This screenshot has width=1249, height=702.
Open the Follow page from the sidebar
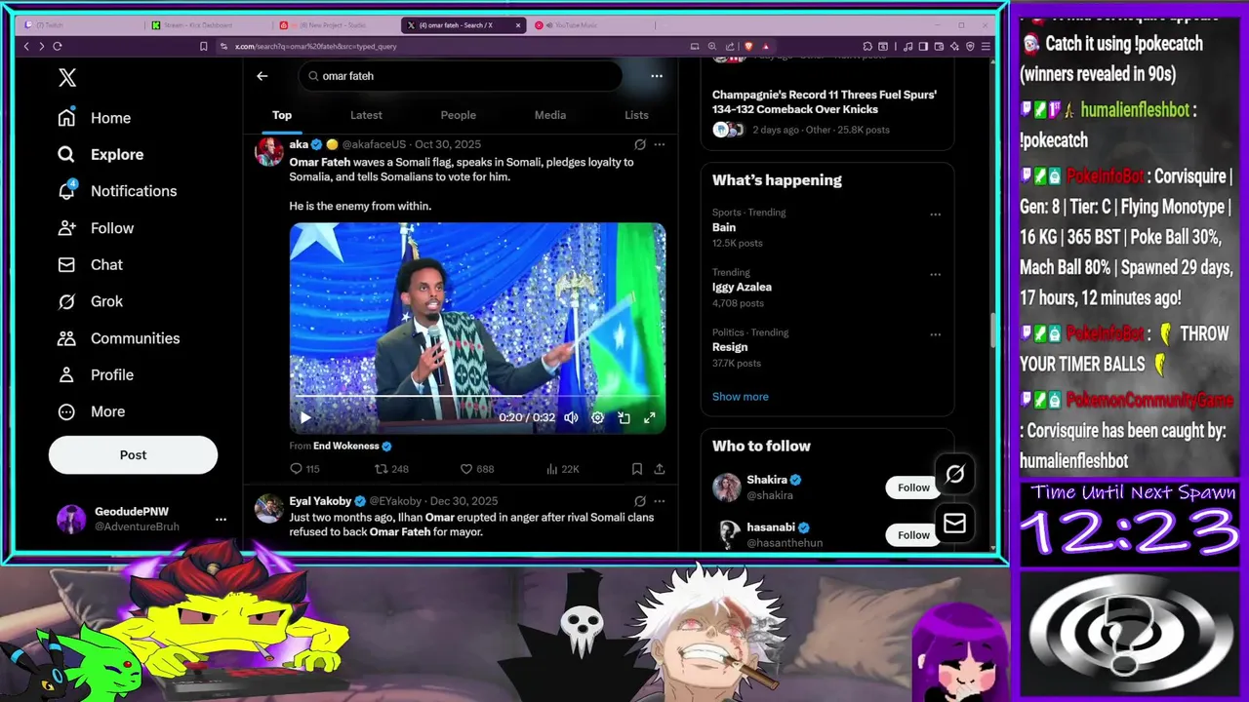click(97, 228)
